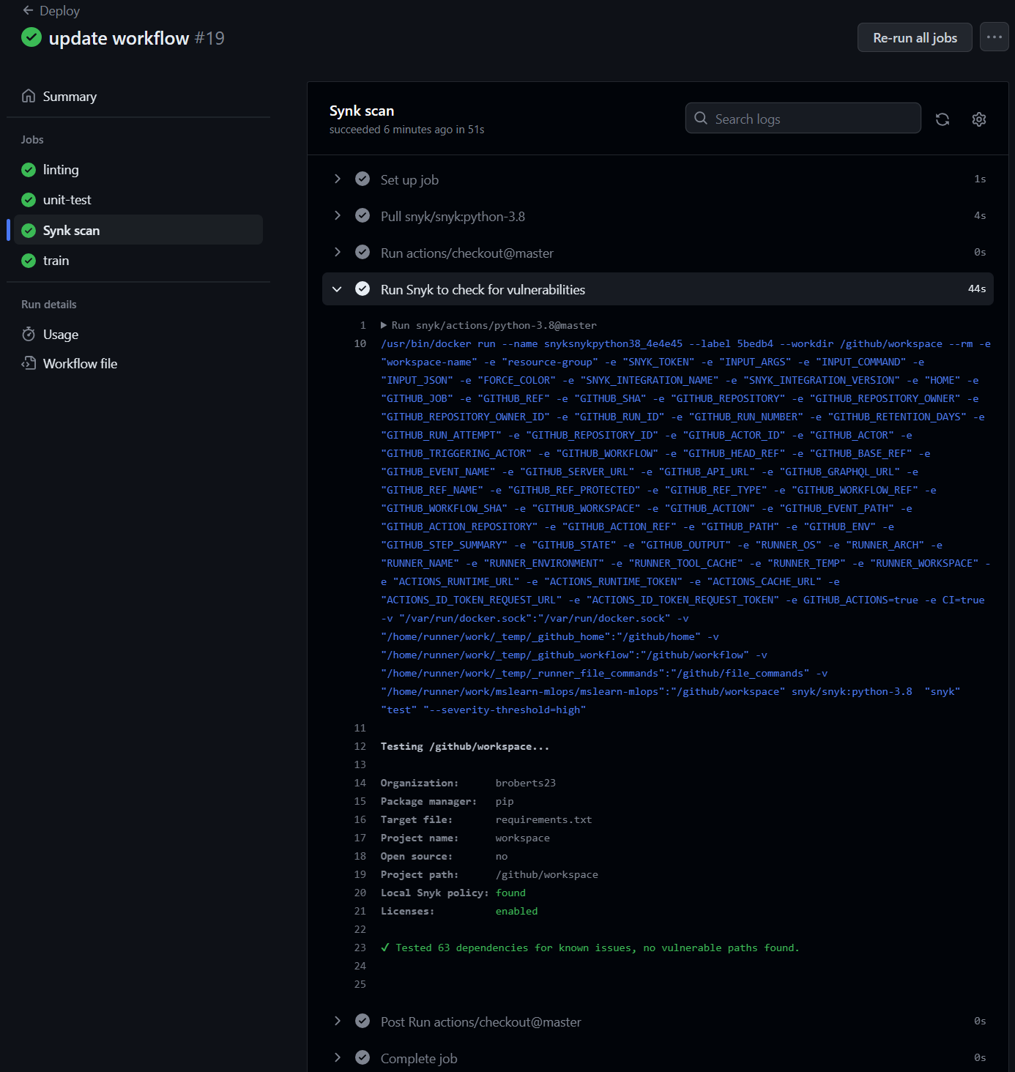Click the green success check beside 'update workflow'
This screenshot has width=1015, height=1072.
(31, 37)
